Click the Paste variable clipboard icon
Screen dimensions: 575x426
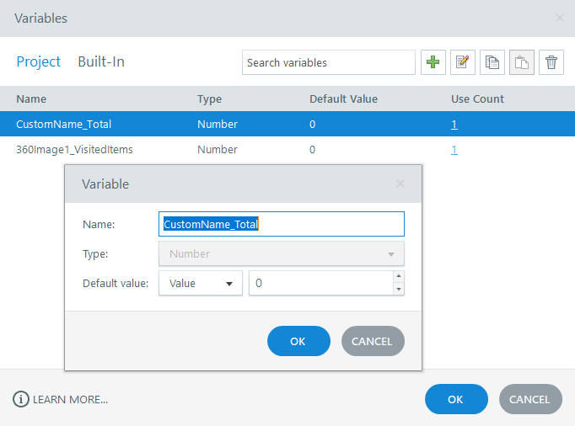click(522, 62)
